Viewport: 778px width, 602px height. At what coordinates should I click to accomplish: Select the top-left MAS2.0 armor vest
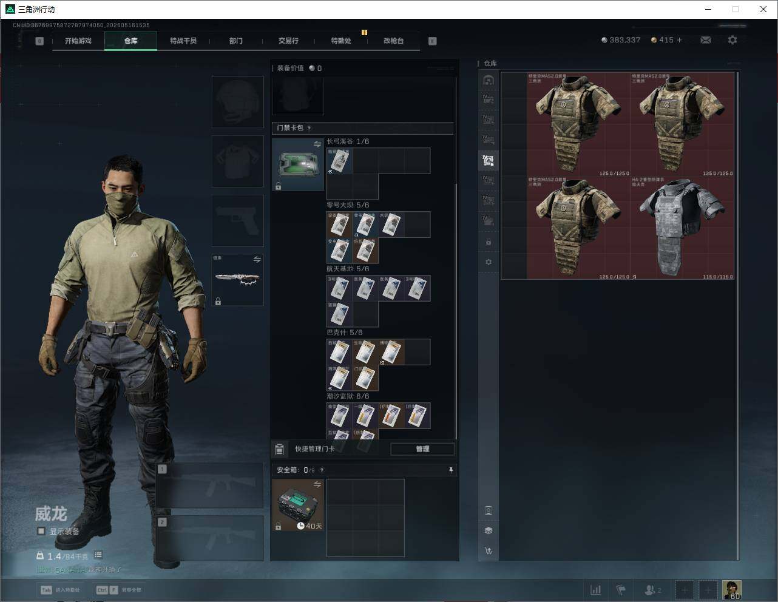coord(579,124)
